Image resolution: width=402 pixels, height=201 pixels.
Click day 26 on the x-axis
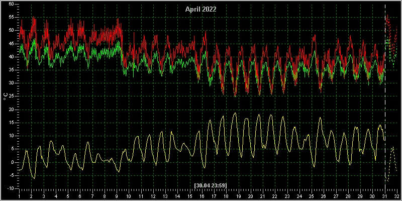(324, 195)
